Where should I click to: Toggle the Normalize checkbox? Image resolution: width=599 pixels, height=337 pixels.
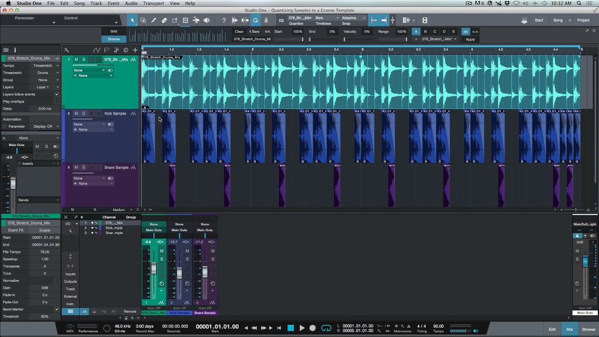coord(57,281)
